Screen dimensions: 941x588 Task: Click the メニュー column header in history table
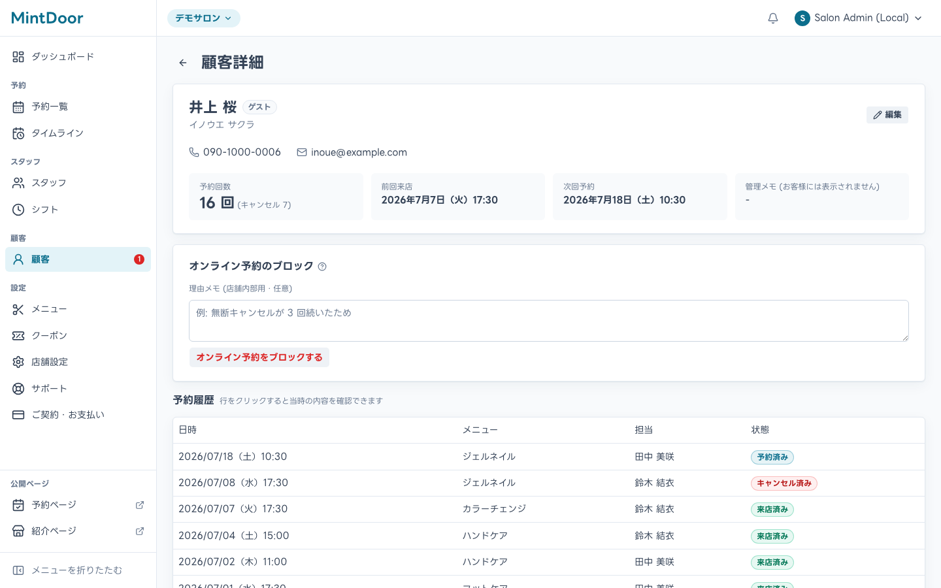click(480, 430)
